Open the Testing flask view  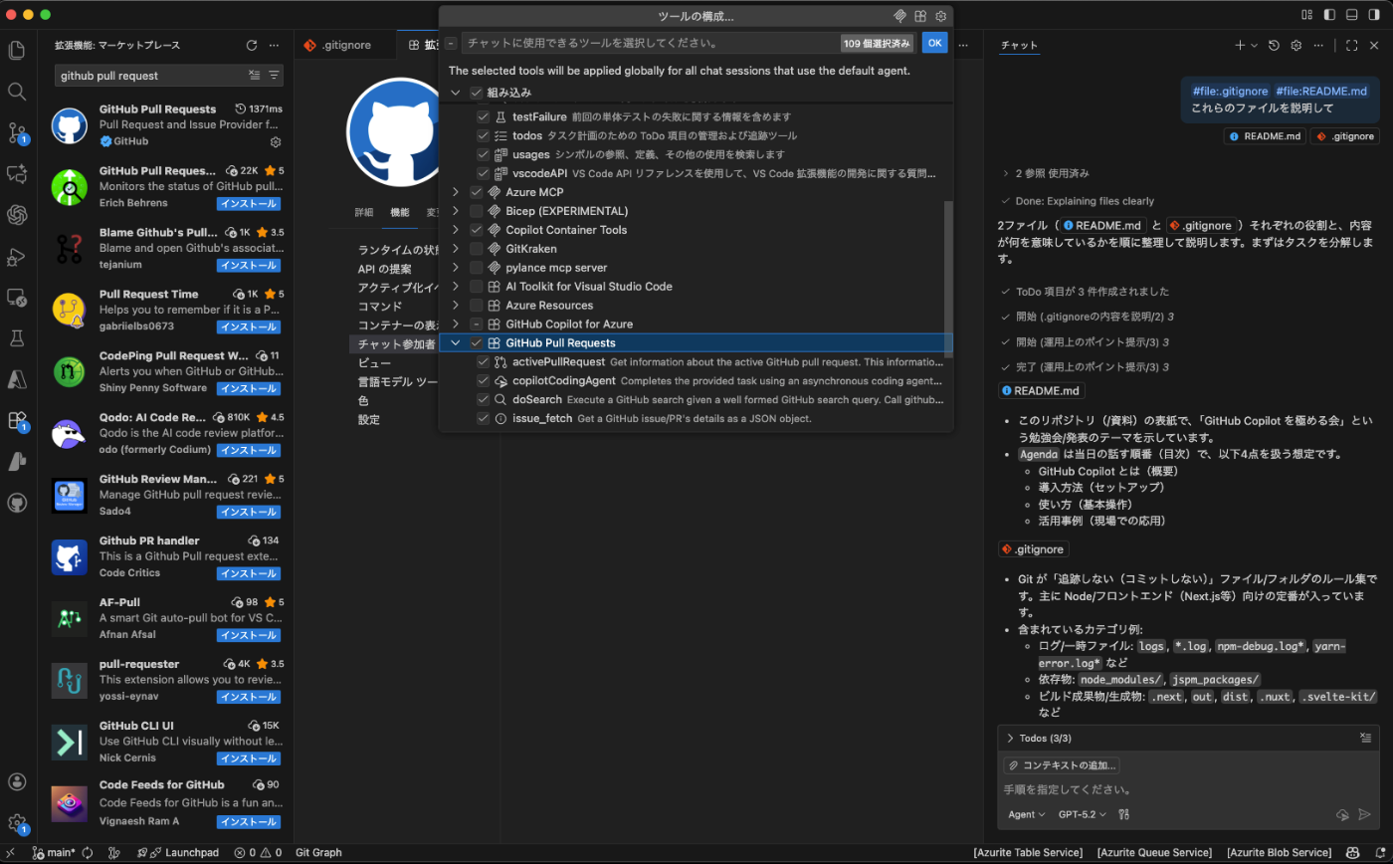pos(16,338)
